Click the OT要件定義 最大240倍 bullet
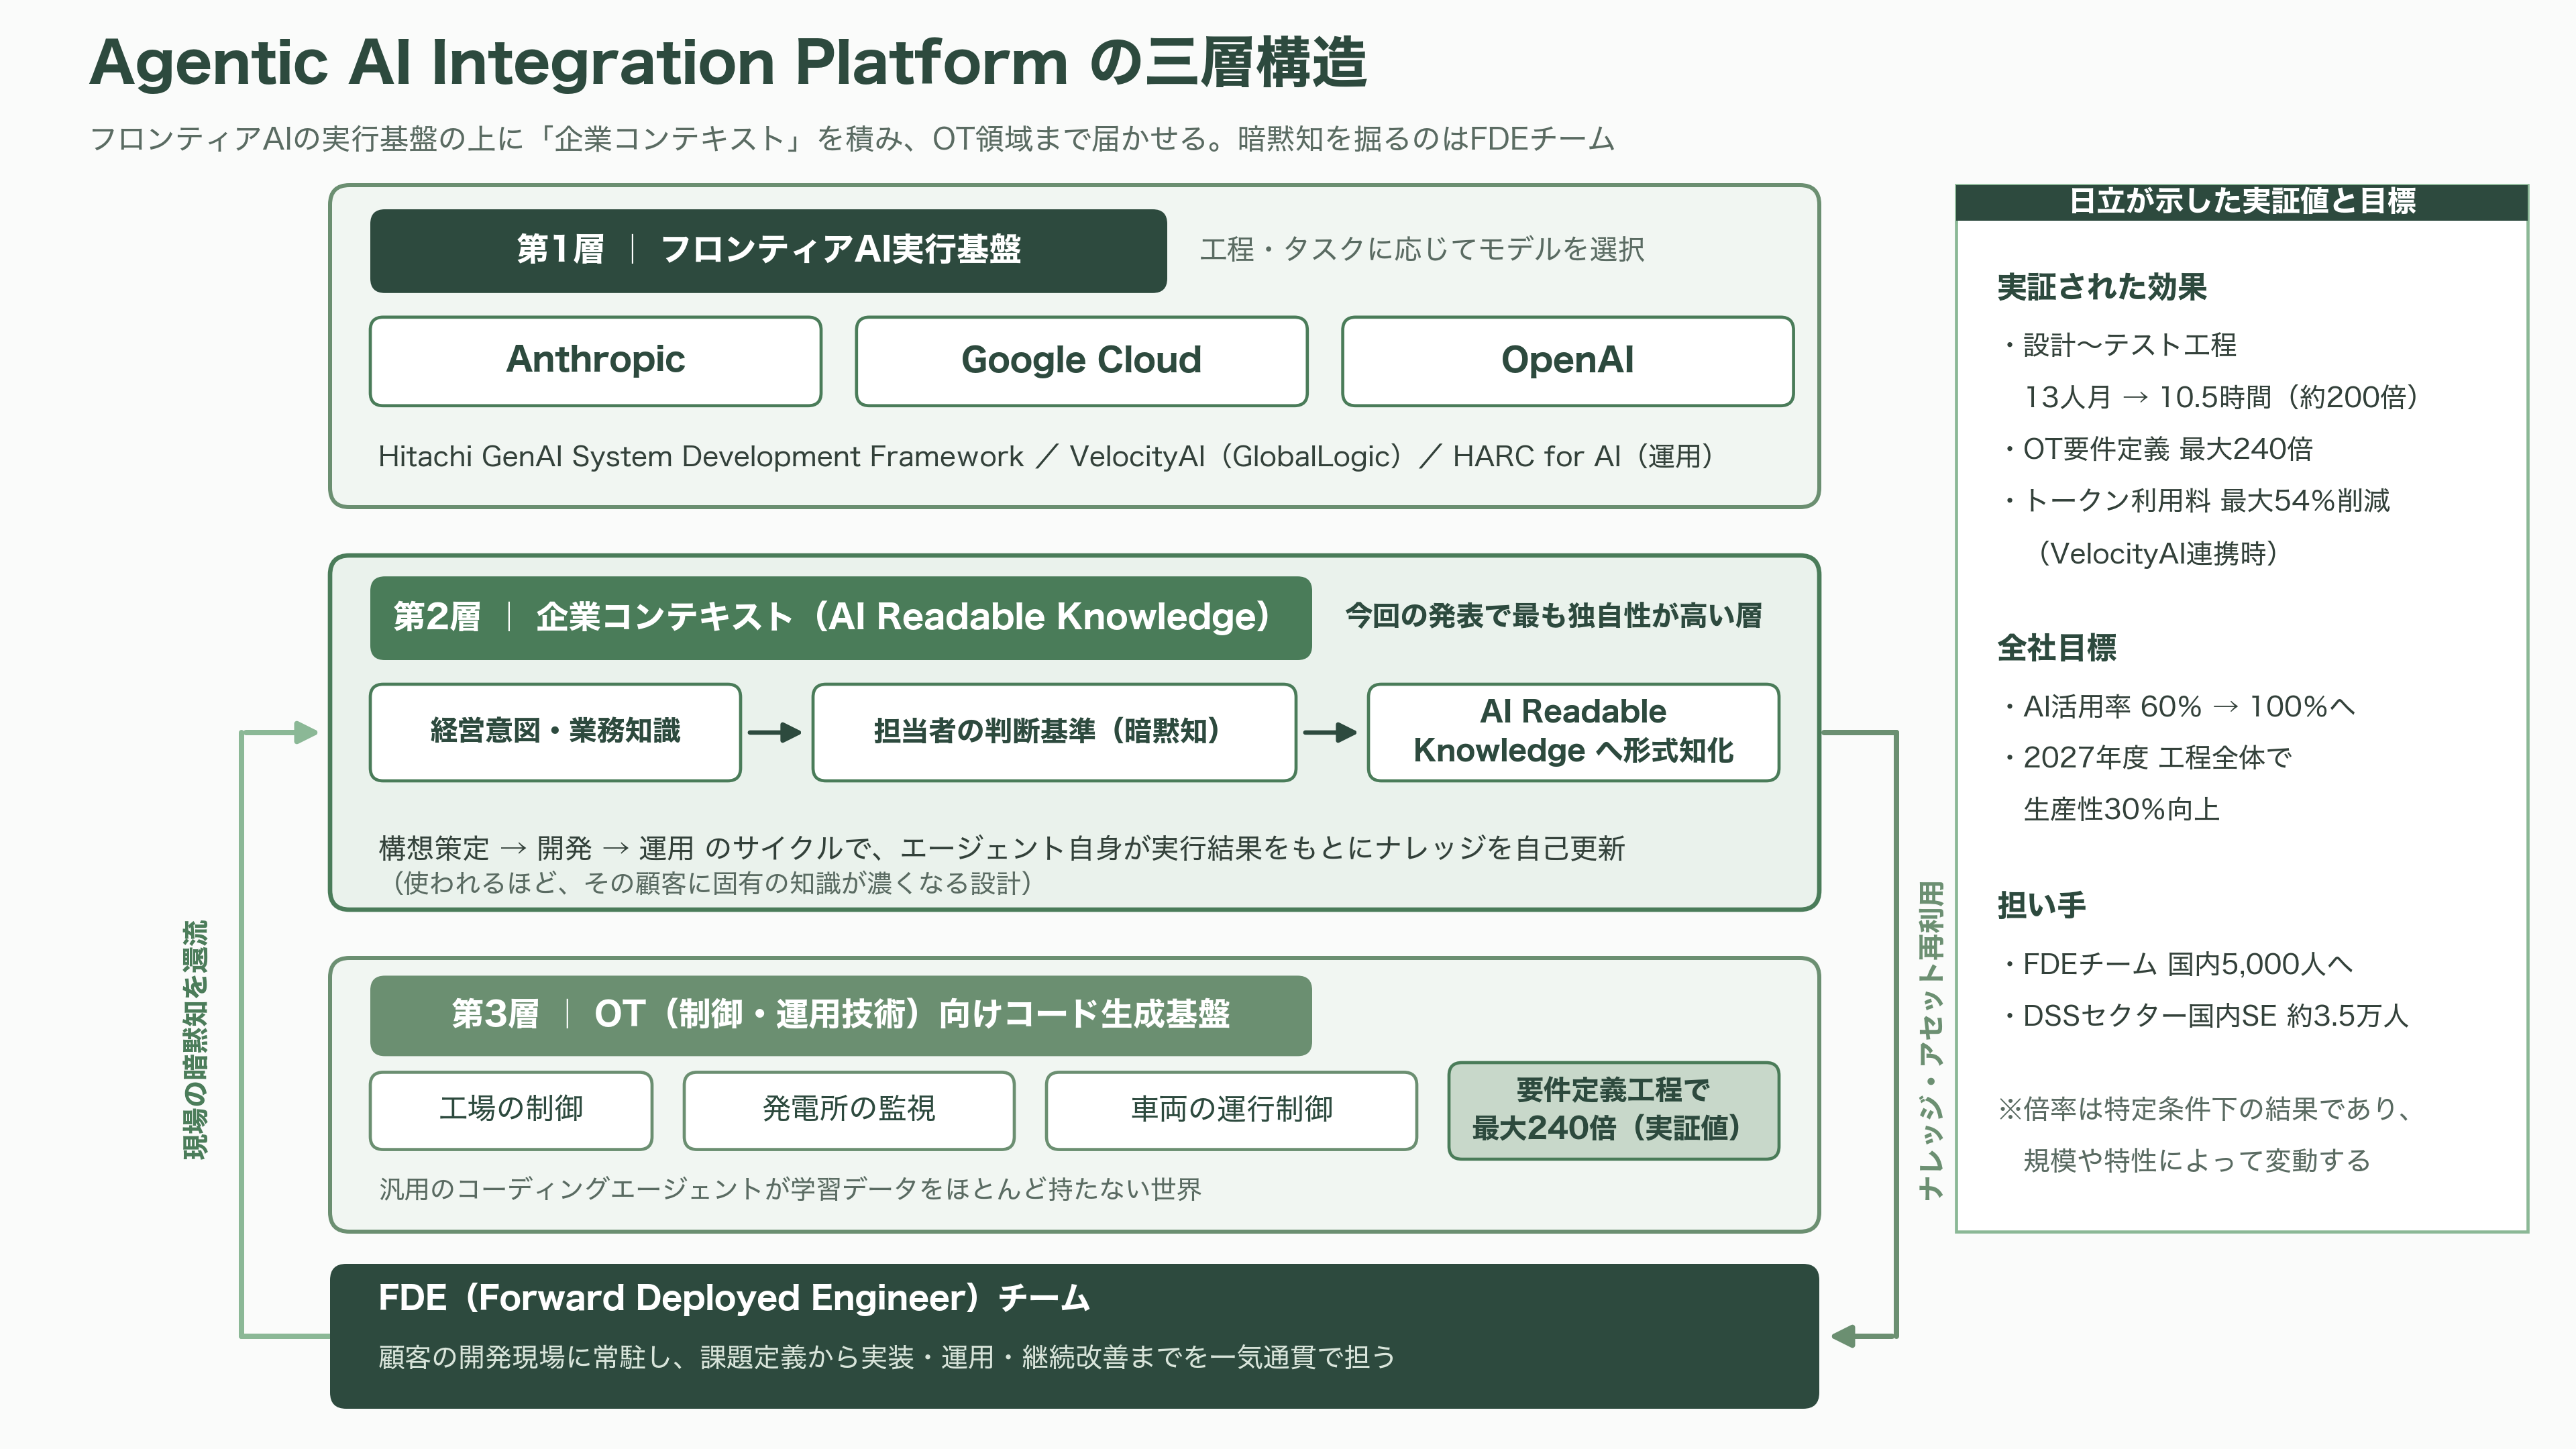 (2159, 449)
